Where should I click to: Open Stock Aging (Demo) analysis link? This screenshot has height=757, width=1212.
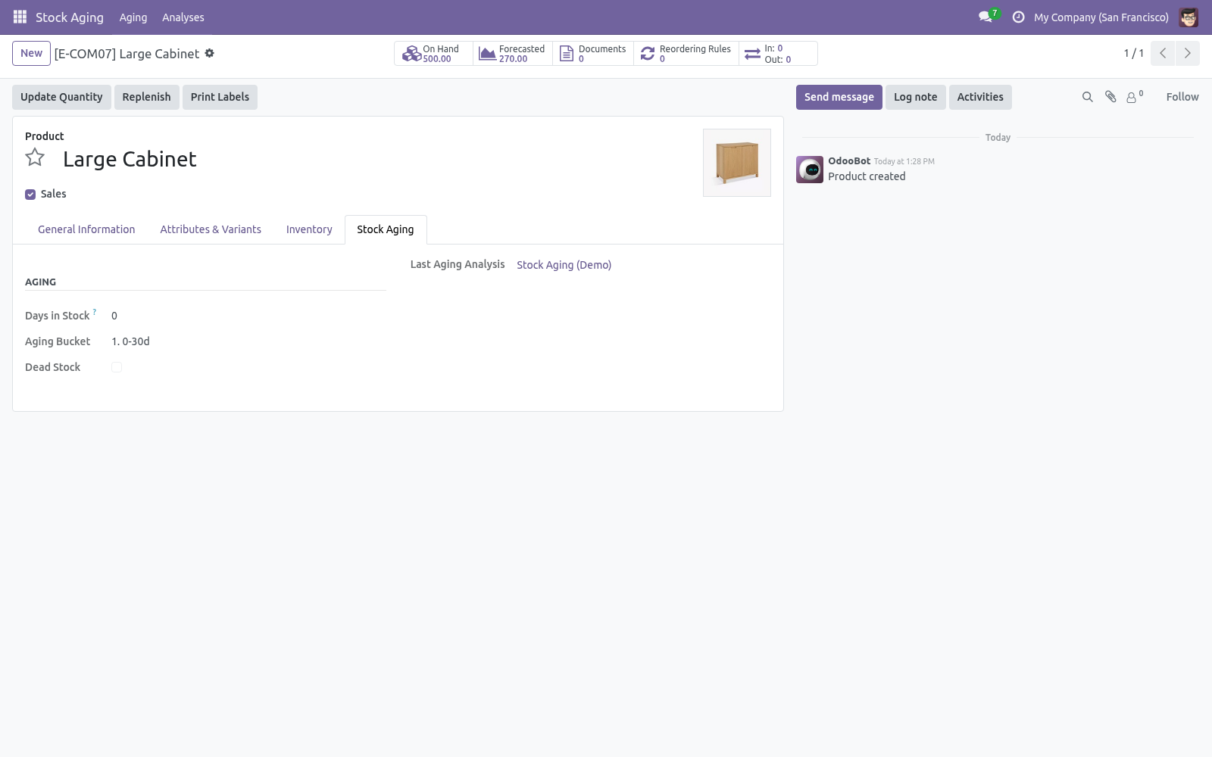click(564, 265)
